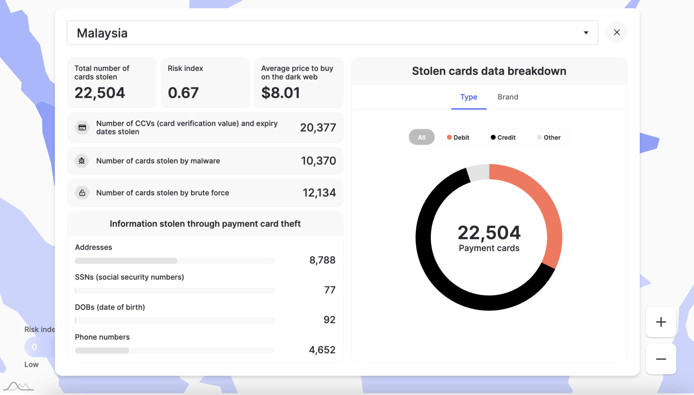The width and height of the screenshot is (694, 395).
Task: Click the Risk index zero marker
Action: point(34,347)
